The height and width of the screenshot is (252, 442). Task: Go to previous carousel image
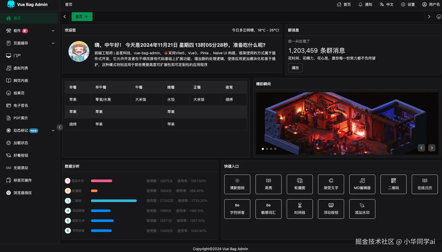click(421, 148)
